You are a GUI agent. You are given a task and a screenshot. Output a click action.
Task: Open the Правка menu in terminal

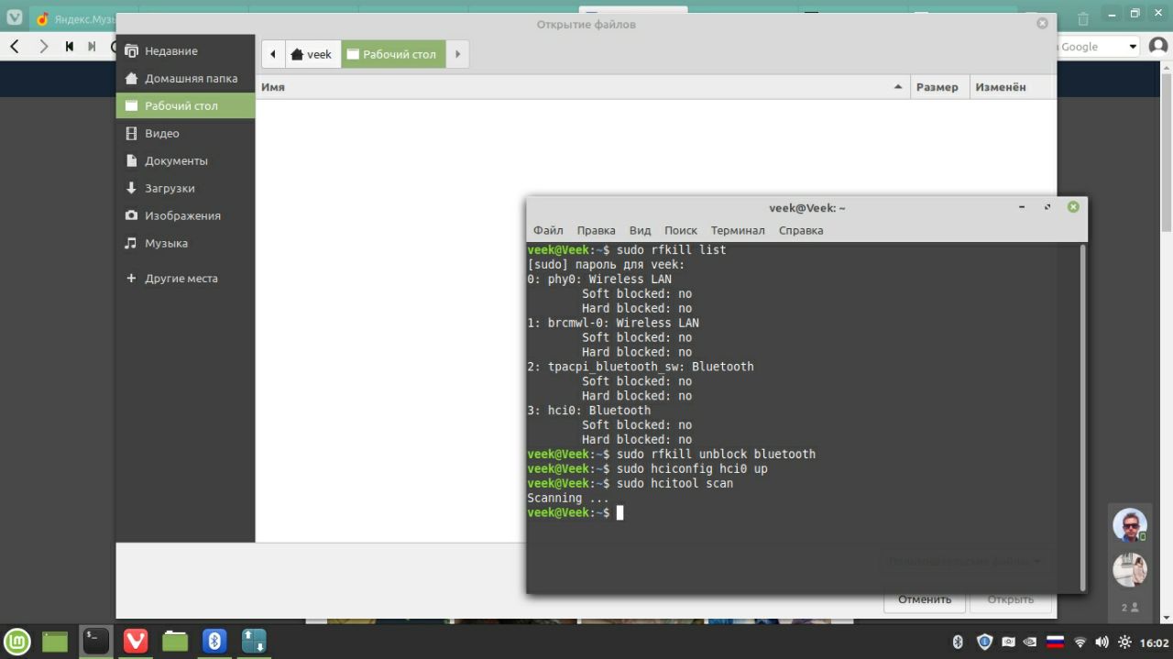[x=596, y=230]
